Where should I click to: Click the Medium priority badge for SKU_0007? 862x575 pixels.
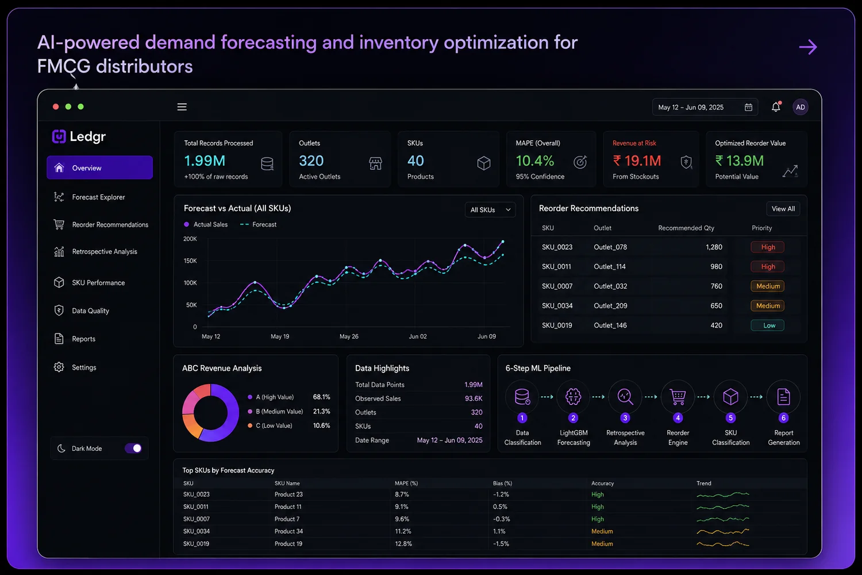coord(768,286)
